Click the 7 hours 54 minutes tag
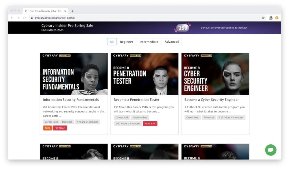Viewport: 289px width, 169px height. (87, 122)
